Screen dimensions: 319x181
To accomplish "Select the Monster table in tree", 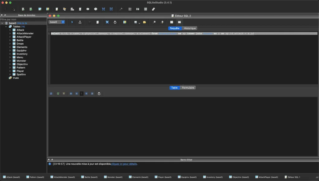I will tap(21, 61).
